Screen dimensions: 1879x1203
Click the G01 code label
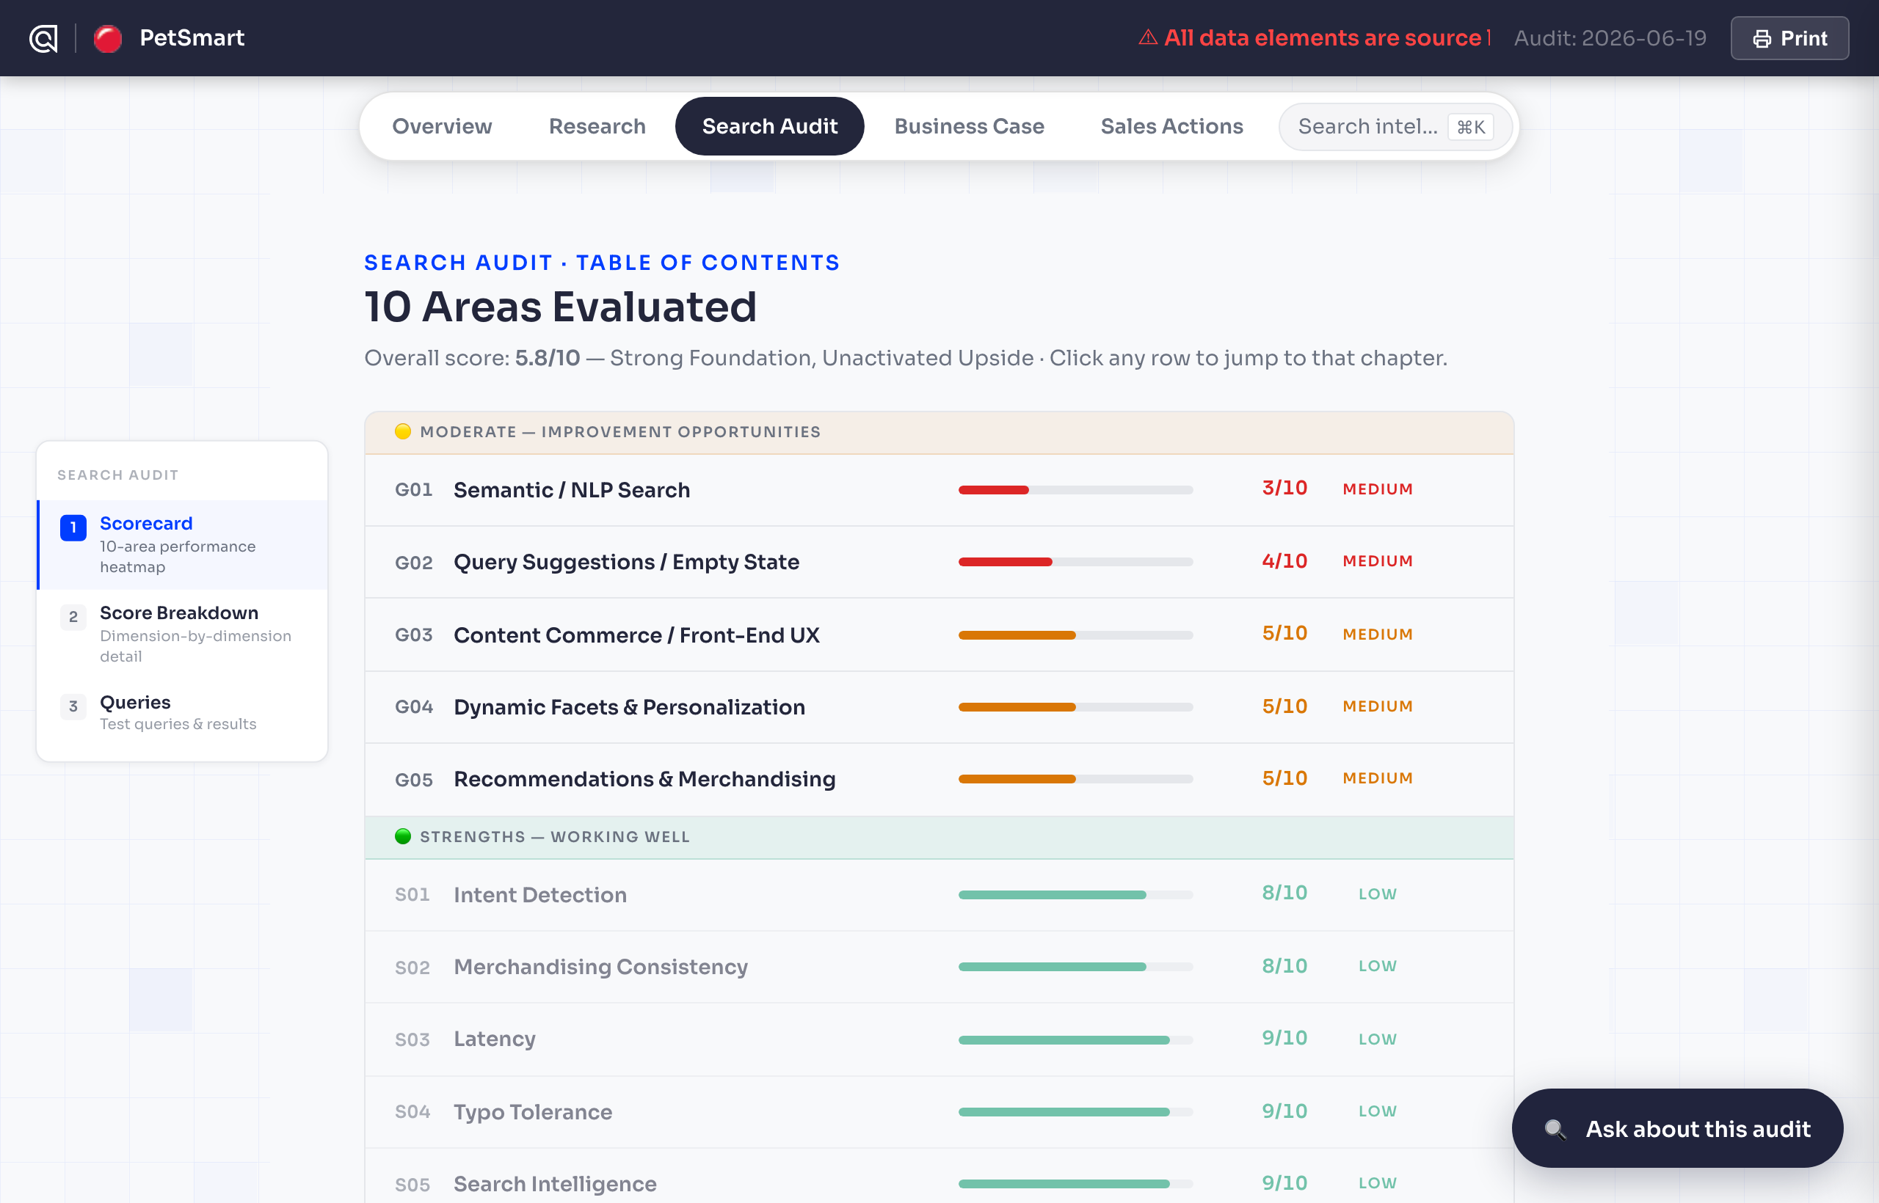[413, 490]
